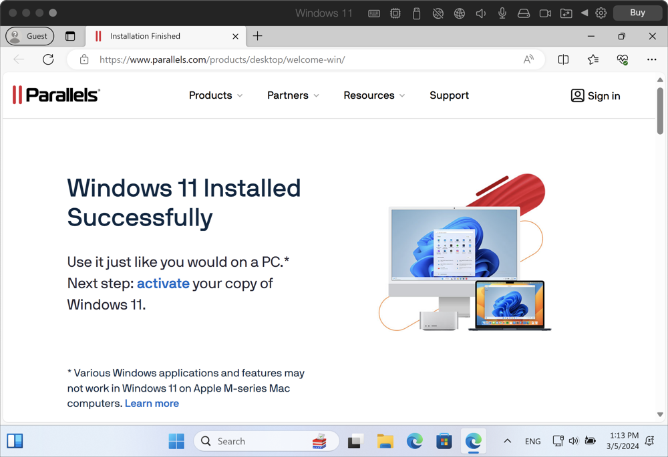
Task: Launch the first Edge taskbar icon
Action: 415,441
